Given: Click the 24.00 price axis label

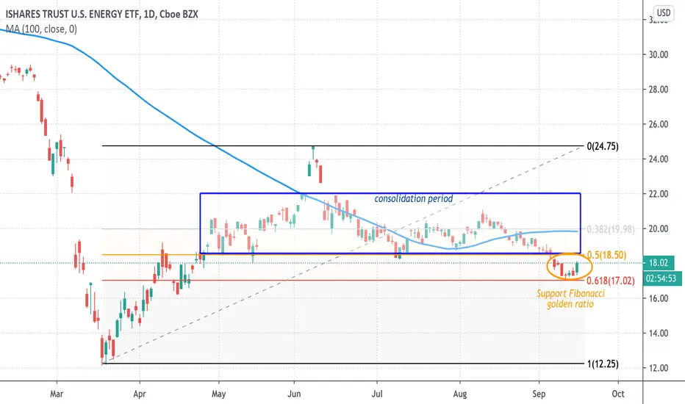Looking at the screenshot, I should (659, 159).
